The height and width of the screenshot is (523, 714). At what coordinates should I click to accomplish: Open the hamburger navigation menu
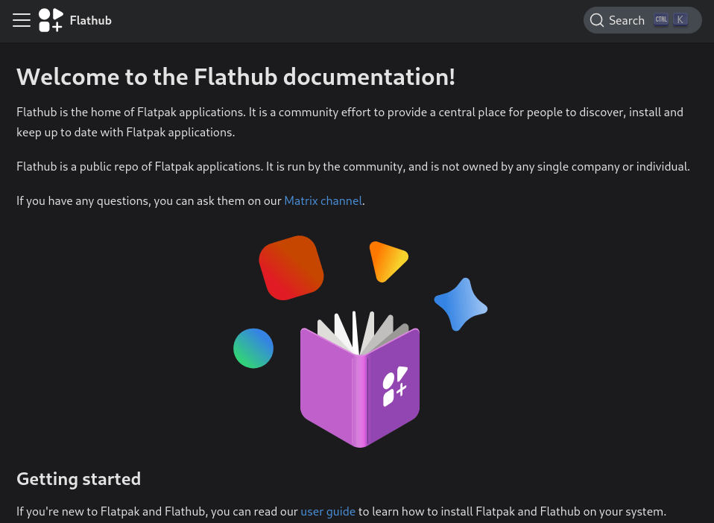pyautogui.click(x=22, y=20)
